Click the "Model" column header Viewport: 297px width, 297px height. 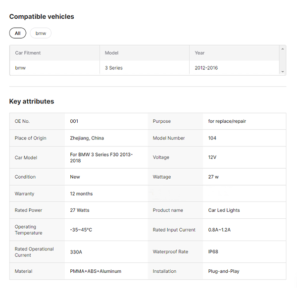point(111,53)
